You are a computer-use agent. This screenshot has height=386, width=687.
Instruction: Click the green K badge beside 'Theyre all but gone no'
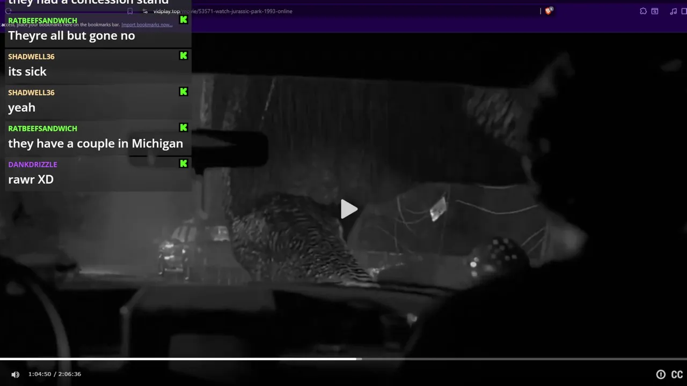[184, 20]
